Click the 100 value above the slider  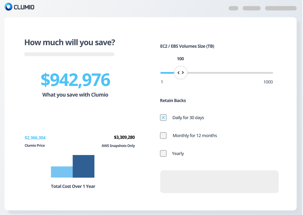tap(180, 59)
